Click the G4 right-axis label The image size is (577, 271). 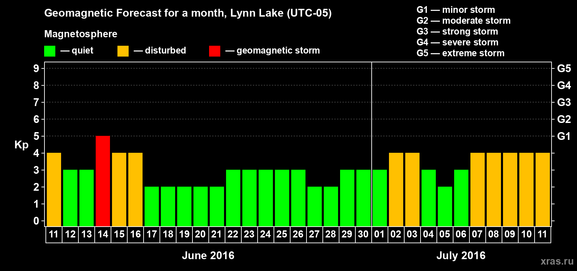(564, 85)
